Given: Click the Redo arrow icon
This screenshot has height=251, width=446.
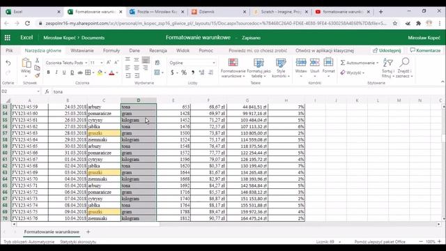Looking at the screenshot, I should pos(8,73).
